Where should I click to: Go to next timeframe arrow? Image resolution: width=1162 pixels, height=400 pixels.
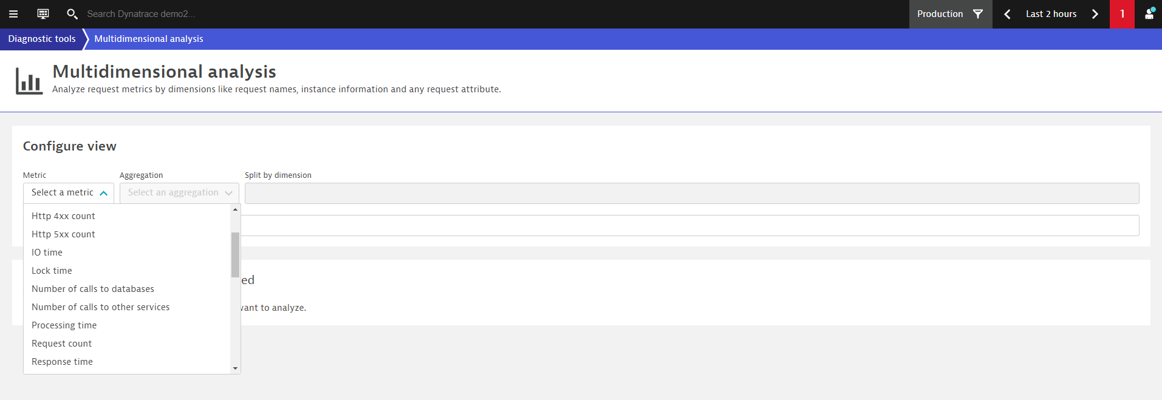click(1095, 14)
